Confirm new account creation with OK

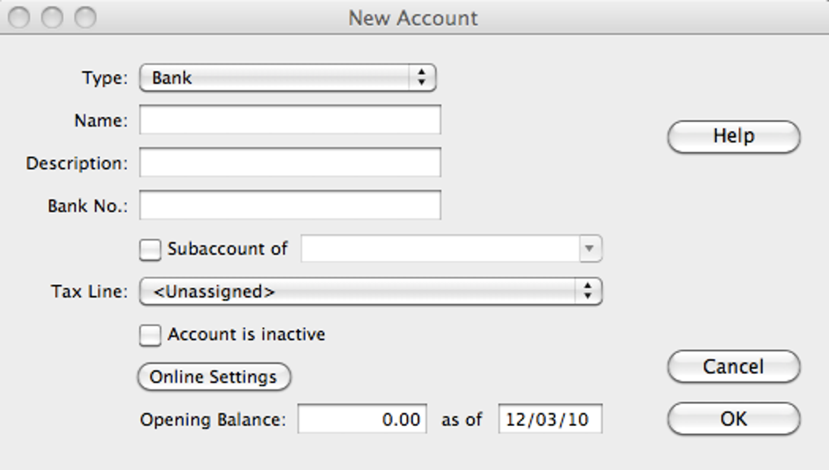(732, 419)
